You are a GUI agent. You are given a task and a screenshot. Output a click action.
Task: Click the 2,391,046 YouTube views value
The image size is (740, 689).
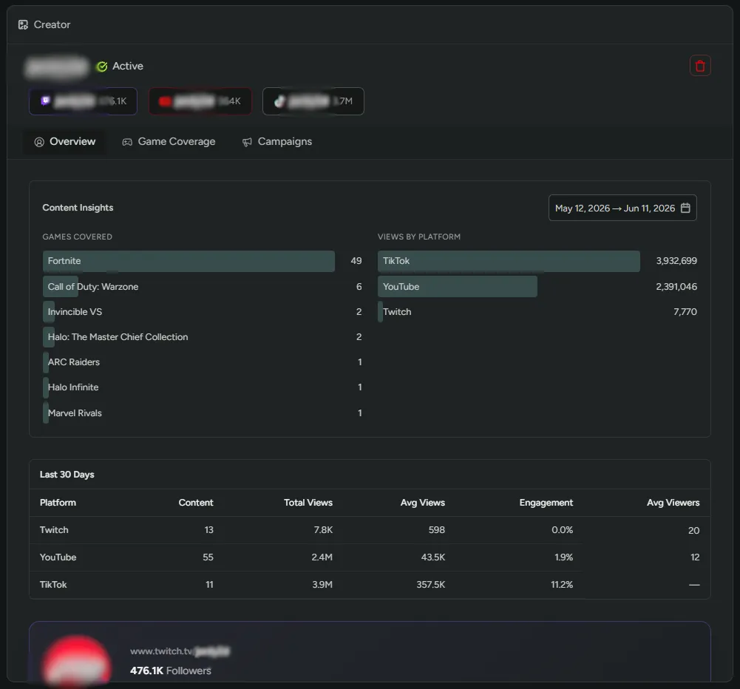click(x=676, y=286)
